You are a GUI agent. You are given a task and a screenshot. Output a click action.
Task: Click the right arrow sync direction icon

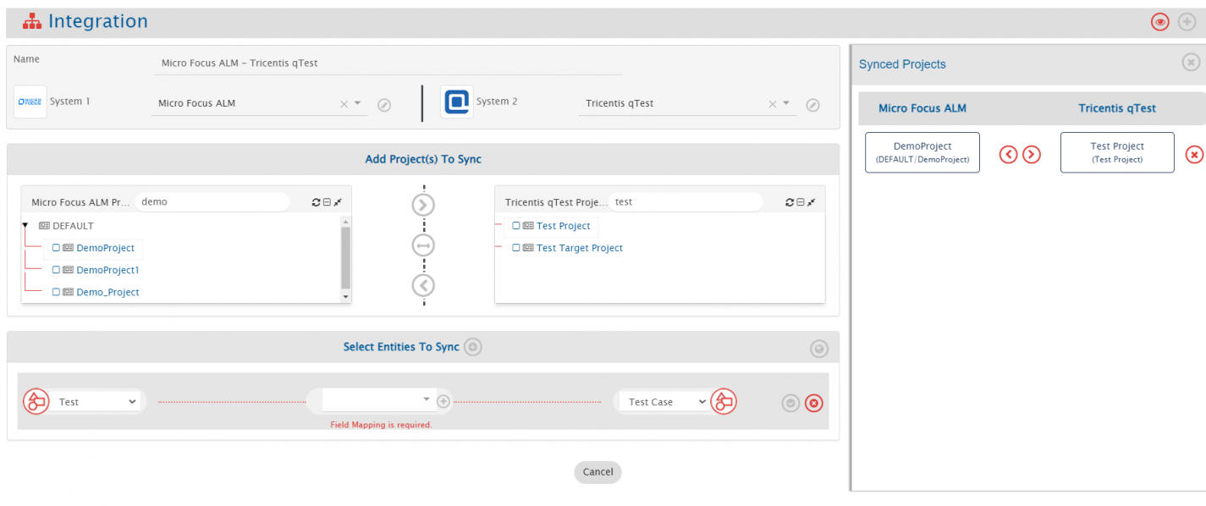pyautogui.click(x=423, y=205)
